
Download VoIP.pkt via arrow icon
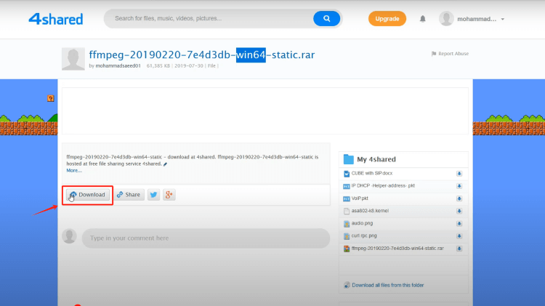(x=459, y=198)
